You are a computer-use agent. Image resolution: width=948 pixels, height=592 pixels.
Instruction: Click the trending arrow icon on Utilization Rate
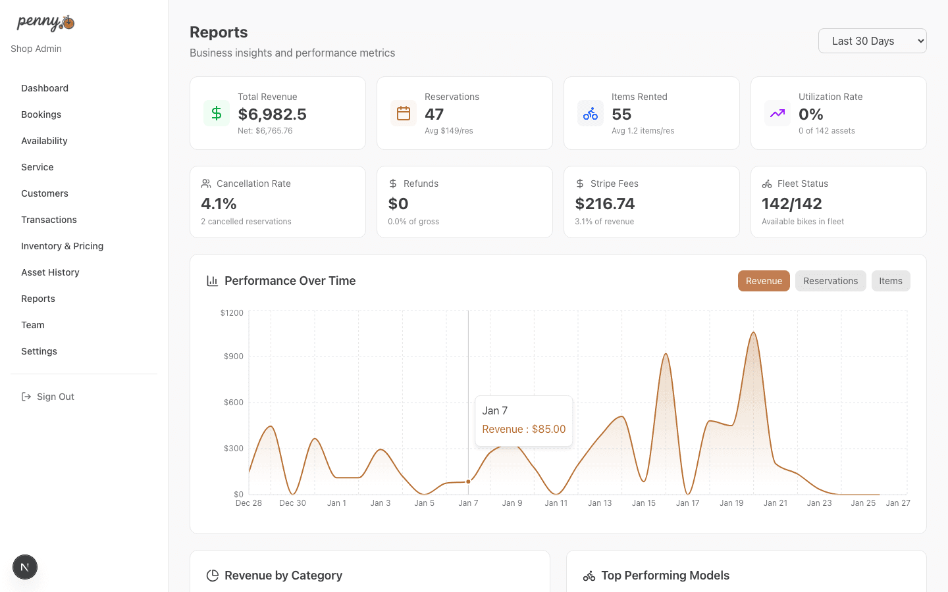777,113
